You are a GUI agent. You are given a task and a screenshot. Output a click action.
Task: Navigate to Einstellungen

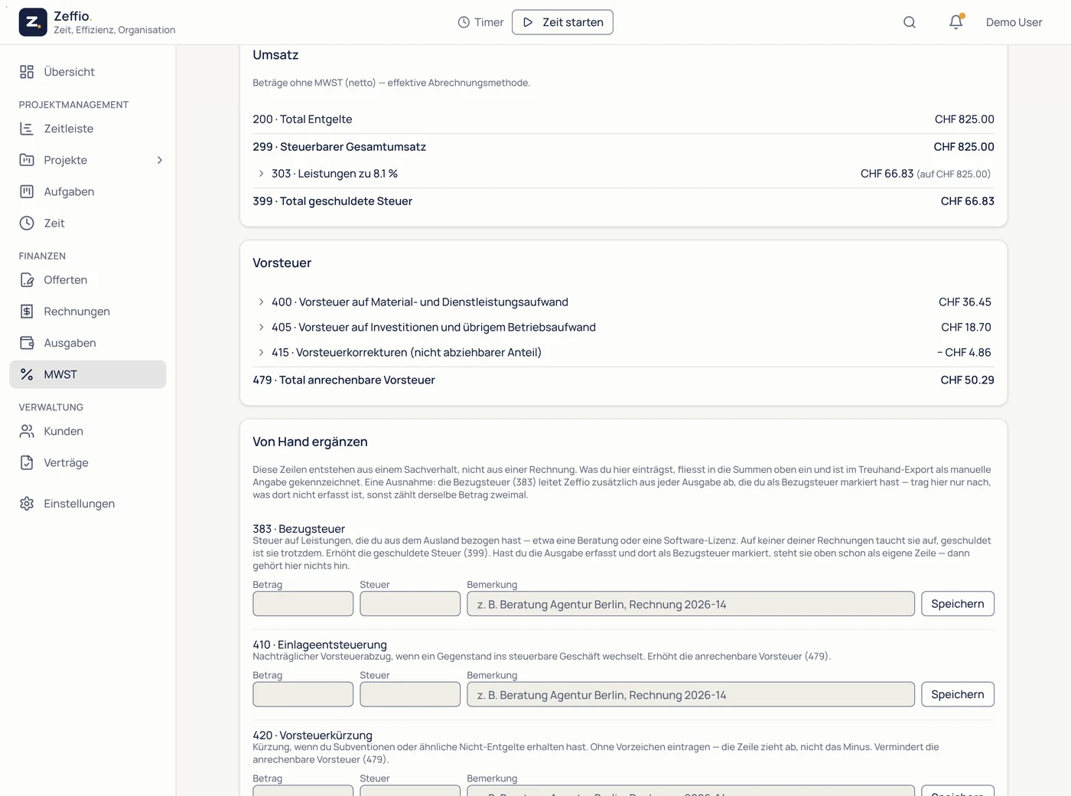pyautogui.click(x=88, y=504)
